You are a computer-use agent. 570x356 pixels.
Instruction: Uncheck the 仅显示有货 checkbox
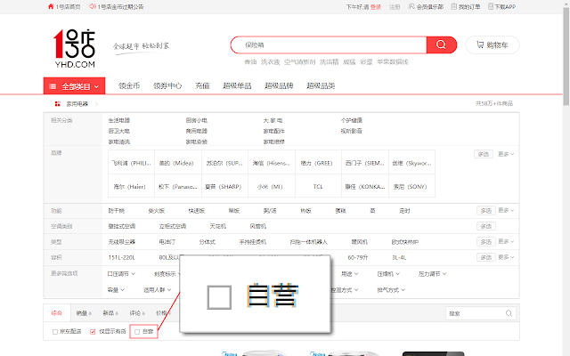93,332
